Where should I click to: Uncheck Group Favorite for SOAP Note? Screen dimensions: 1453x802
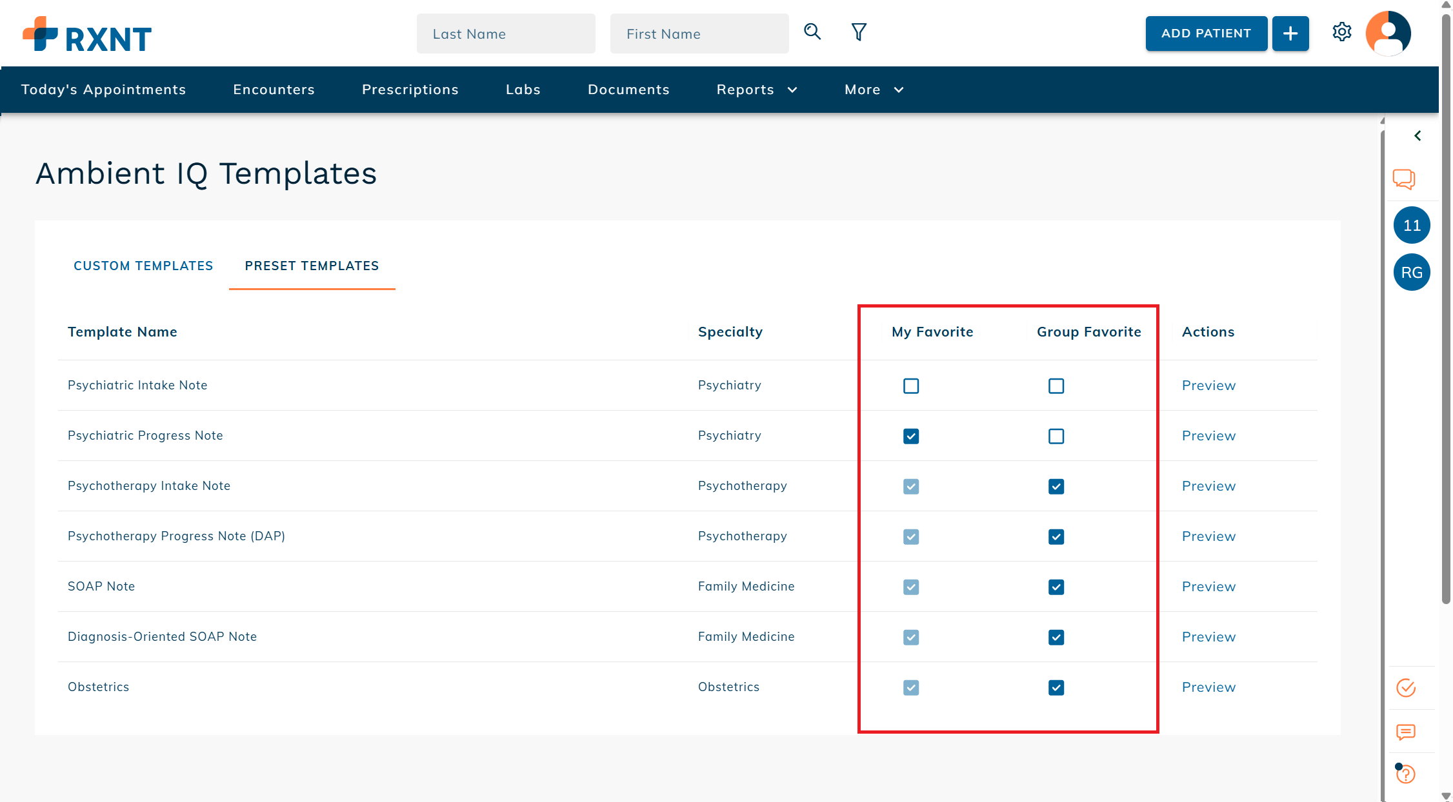coord(1056,587)
